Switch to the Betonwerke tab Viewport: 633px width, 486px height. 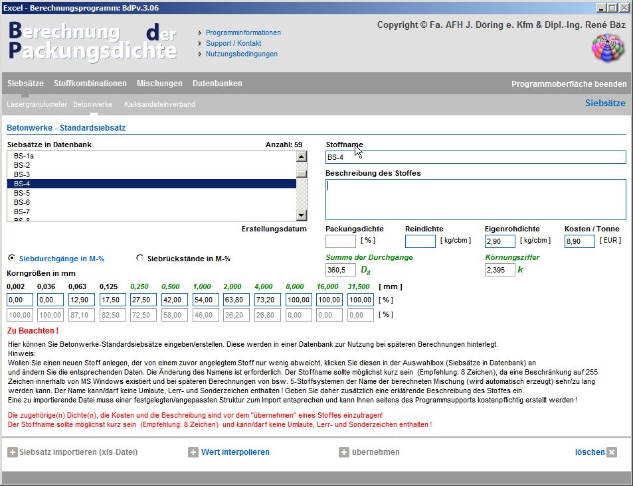(92, 104)
